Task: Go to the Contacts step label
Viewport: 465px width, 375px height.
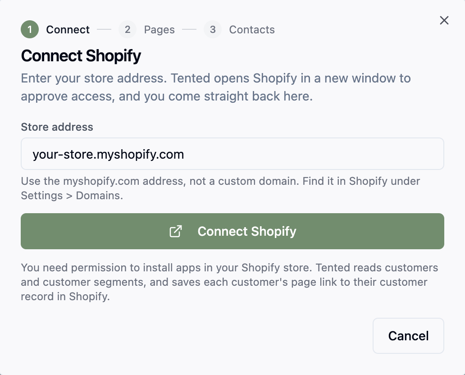Action: coord(252,30)
